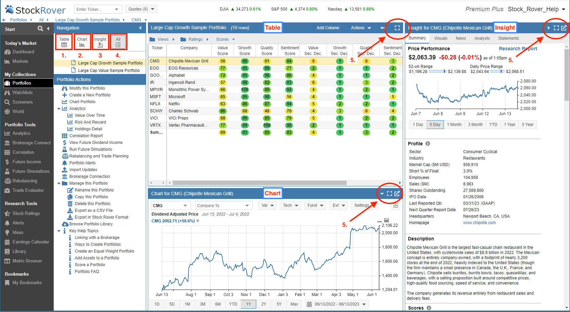Set chart period to 2Y
The height and width of the screenshot is (312, 570).
pos(264,304)
